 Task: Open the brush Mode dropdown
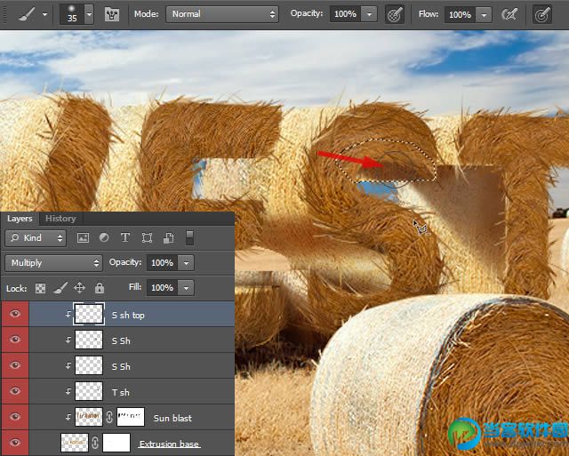pyautogui.click(x=222, y=14)
